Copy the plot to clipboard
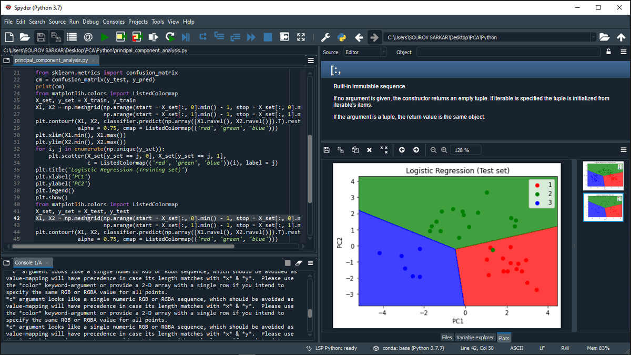 355,150
